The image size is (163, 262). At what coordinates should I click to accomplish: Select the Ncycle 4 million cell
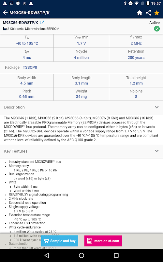(x=81, y=54)
